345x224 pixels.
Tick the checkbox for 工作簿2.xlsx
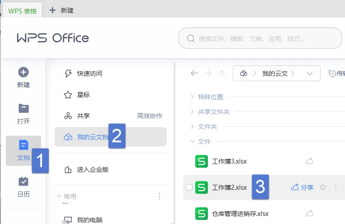click(x=189, y=187)
